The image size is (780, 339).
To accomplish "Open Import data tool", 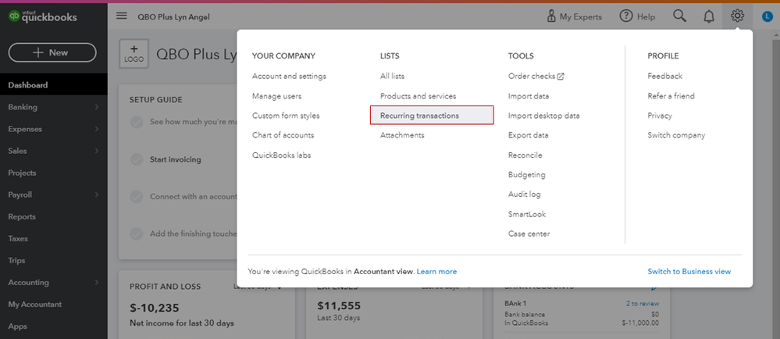I will [529, 96].
